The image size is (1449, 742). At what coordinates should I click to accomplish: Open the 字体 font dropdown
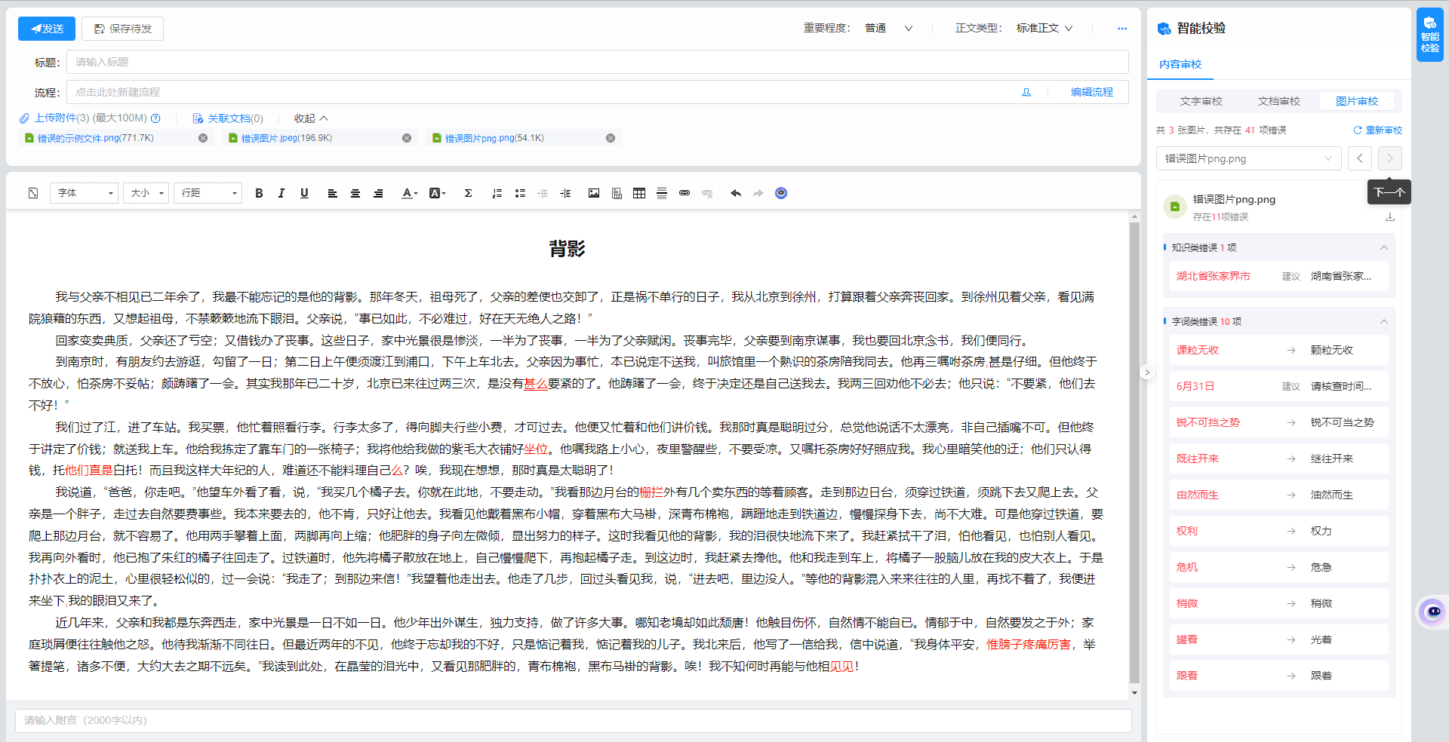click(85, 193)
